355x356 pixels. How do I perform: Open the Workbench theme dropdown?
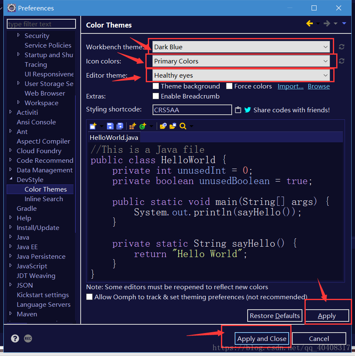click(241, 47)
